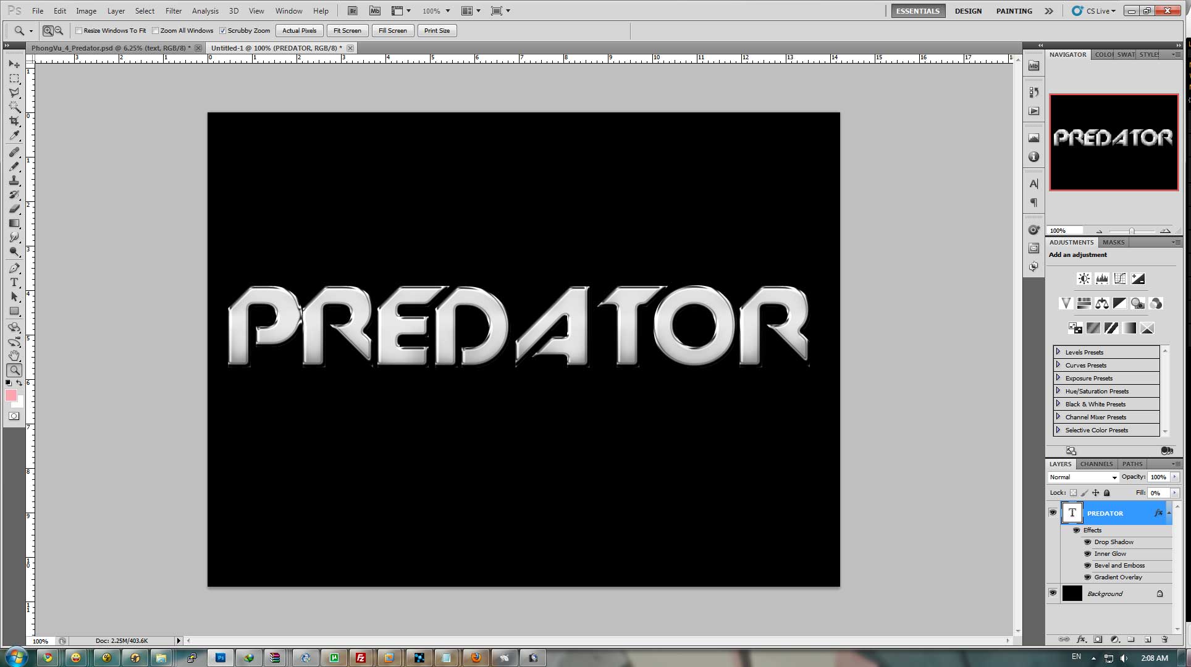Click the Actual Pixels button
Viewport: 1191px width, 667px height.
coord(300,30)
